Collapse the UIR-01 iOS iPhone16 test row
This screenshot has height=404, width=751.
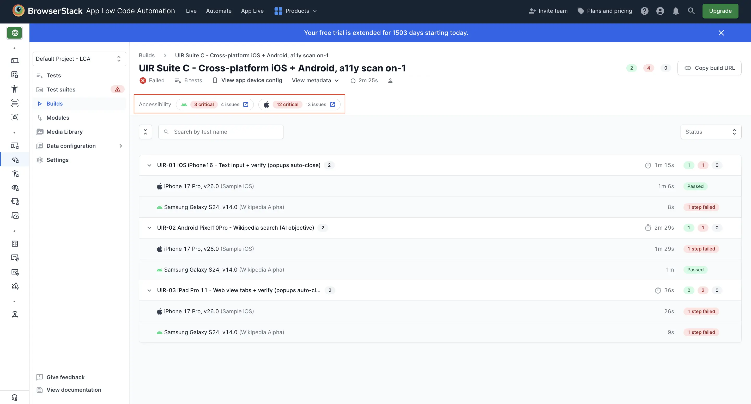(149, 165)
